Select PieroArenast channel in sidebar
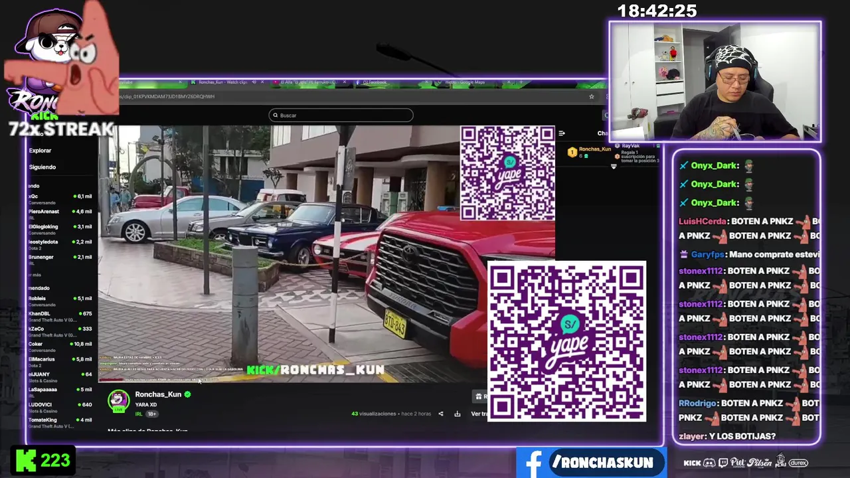Screen dimensions: 850x478 pyautogui.click(x=60, y=214)
